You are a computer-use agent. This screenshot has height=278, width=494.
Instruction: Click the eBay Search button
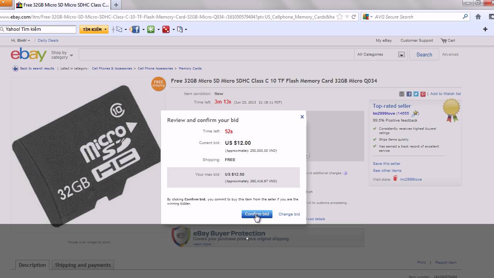click(424, 54)
